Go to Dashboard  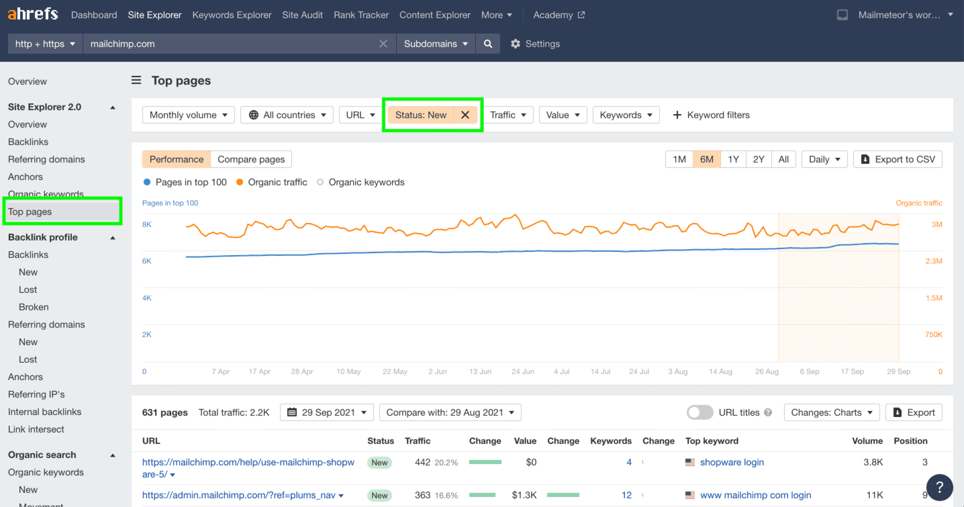94,15
